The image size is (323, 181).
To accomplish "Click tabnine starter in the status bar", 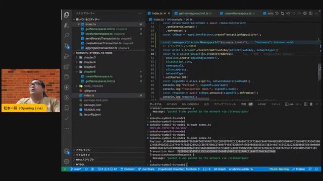I will tap(241, 169).
